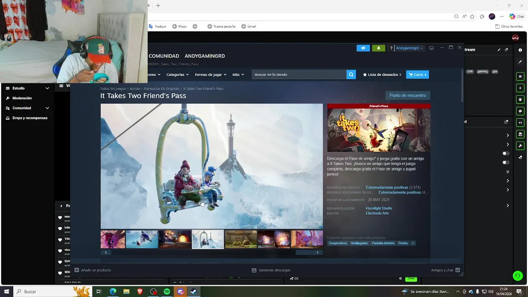
Task: Click the lightning bolt icon in dashboard sidebar
Action: click(x=520, y=88)
